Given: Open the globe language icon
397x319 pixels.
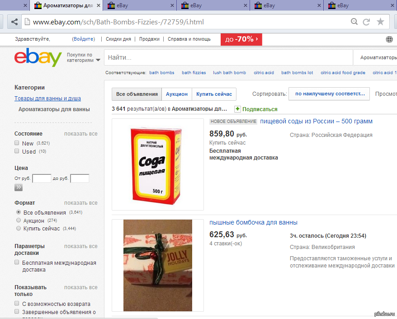Looking at the screenshot, I should (x=389, y=39).
